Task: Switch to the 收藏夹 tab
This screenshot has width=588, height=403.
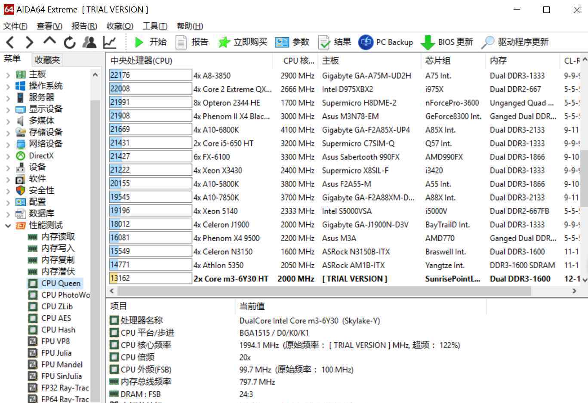Action: point(47,60)
